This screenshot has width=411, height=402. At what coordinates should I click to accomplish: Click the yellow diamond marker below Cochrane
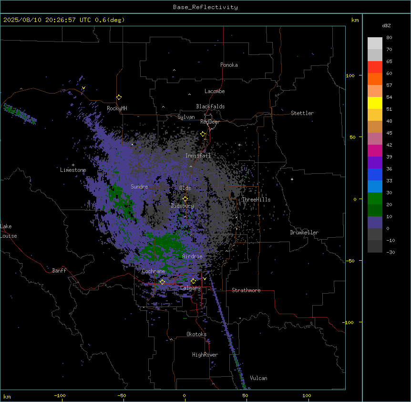pyautogui.click(x=162, y=282)
